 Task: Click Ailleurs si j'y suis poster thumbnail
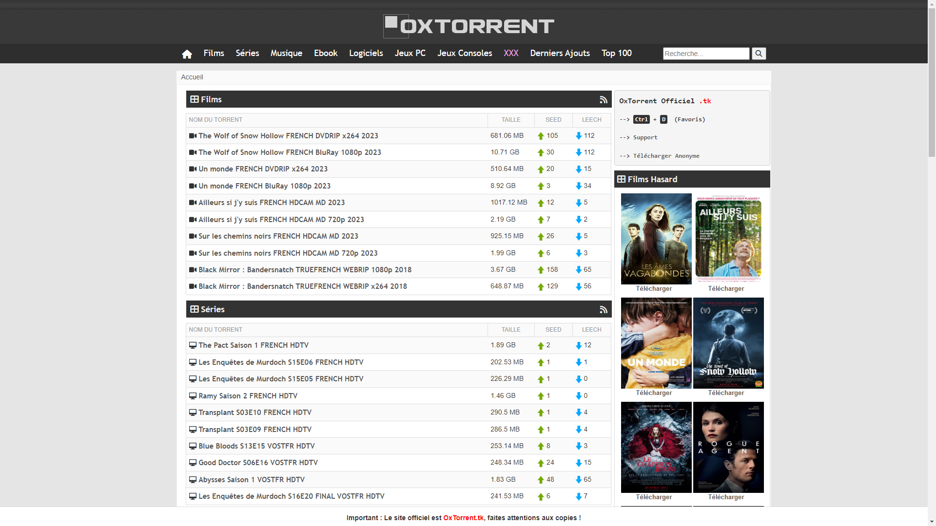pos(728,239)
